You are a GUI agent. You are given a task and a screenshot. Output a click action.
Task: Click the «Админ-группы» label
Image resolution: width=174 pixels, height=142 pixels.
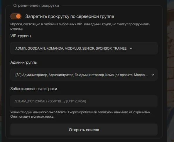(24, 62)
